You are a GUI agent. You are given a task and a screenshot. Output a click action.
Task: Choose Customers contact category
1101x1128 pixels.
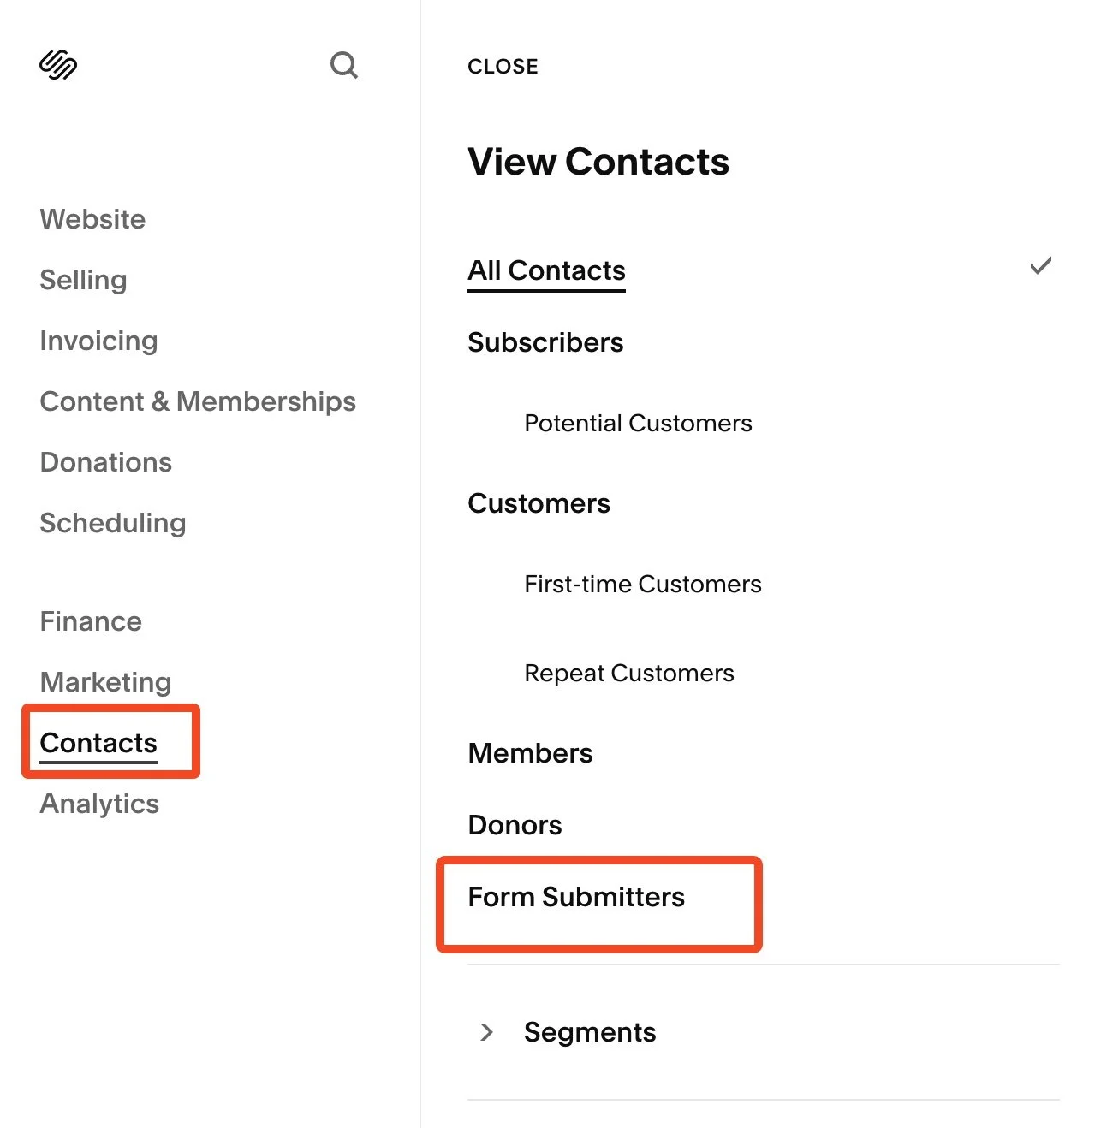pyautogui.click(x=539, y=503)
